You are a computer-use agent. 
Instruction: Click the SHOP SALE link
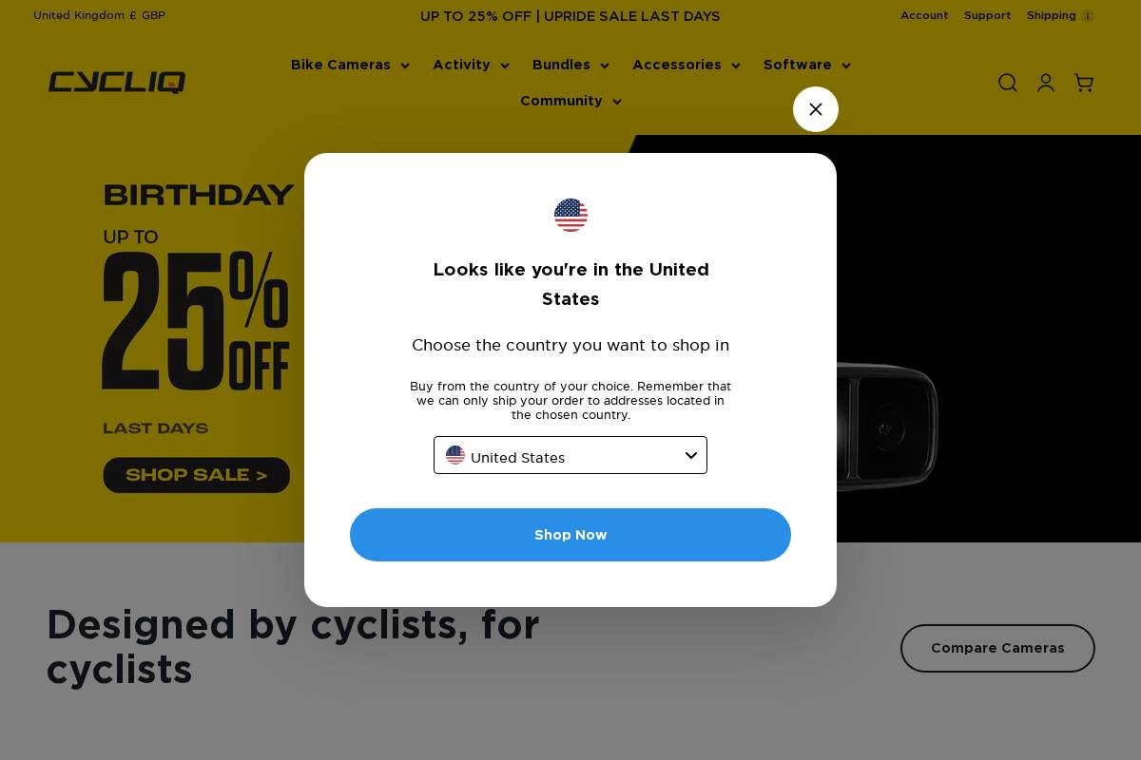196,475
